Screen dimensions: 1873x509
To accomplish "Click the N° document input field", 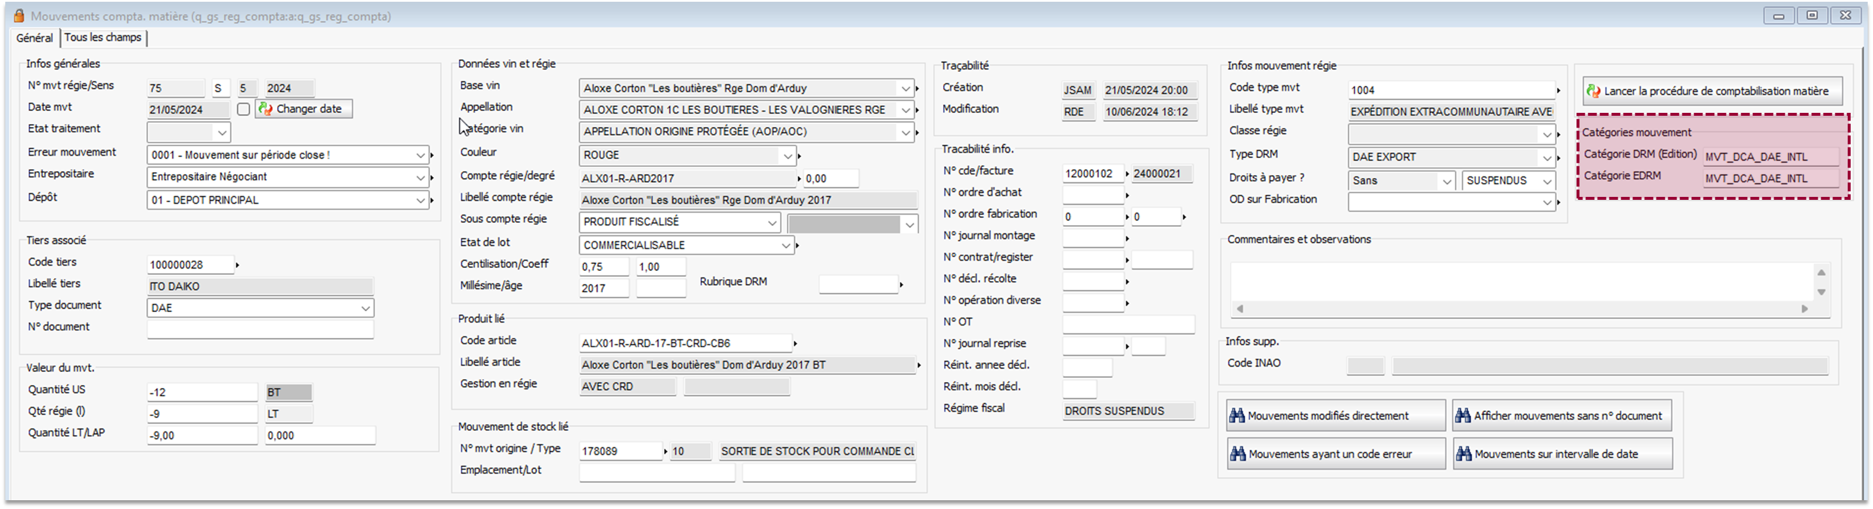I will coord(259,330).
